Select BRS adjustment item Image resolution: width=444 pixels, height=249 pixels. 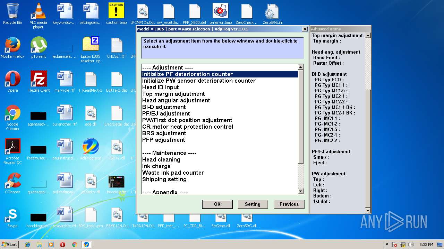[x=220, y=133]
